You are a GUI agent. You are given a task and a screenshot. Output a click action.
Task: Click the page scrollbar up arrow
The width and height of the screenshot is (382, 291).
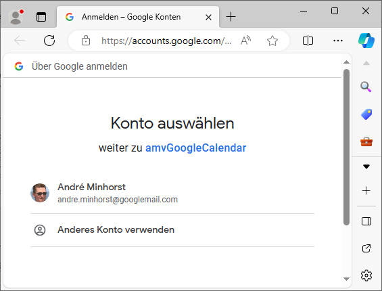(346, 62)
